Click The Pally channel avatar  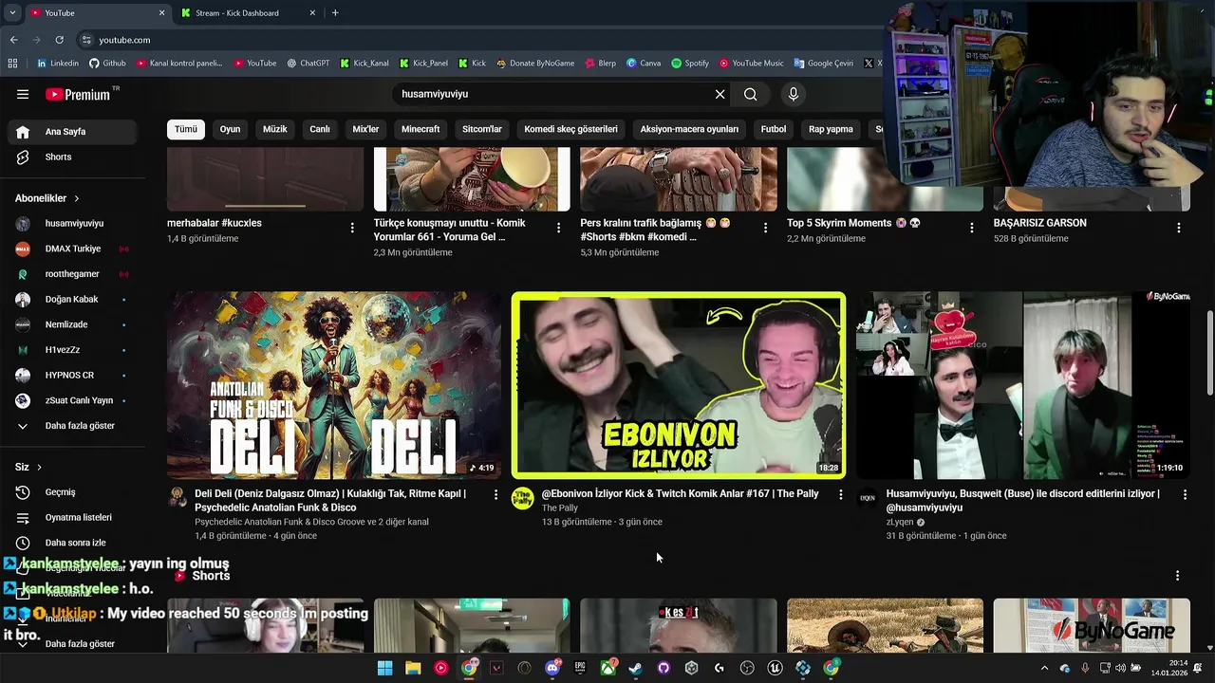coord(522,499)
